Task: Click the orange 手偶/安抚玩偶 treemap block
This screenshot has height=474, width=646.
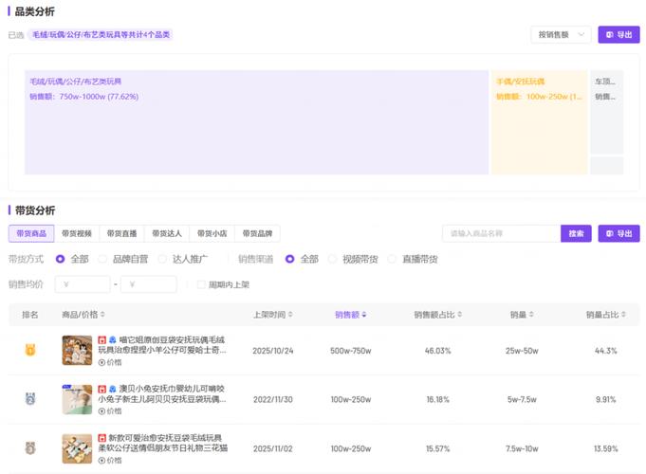Action: [x=538, y=122]
